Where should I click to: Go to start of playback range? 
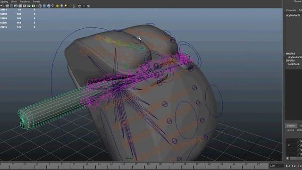pyautogui.click(x=288, y=166)
